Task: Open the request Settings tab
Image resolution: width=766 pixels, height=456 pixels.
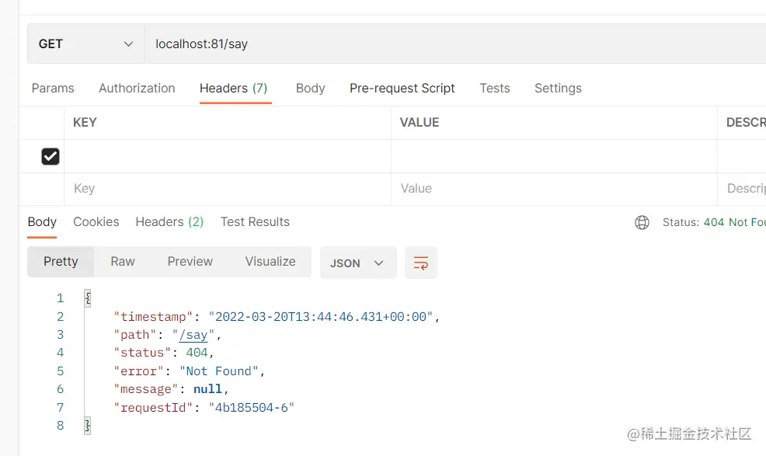Action: pyautogui.click(x=558, y=88)
